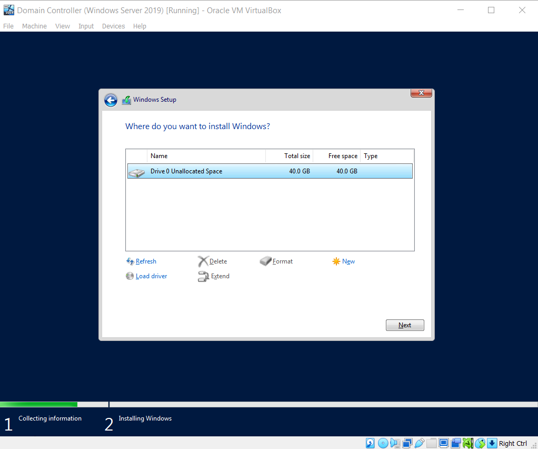Click the back navigation arrow
This screenshot has height=449, width=538.
tap(111, 100)
